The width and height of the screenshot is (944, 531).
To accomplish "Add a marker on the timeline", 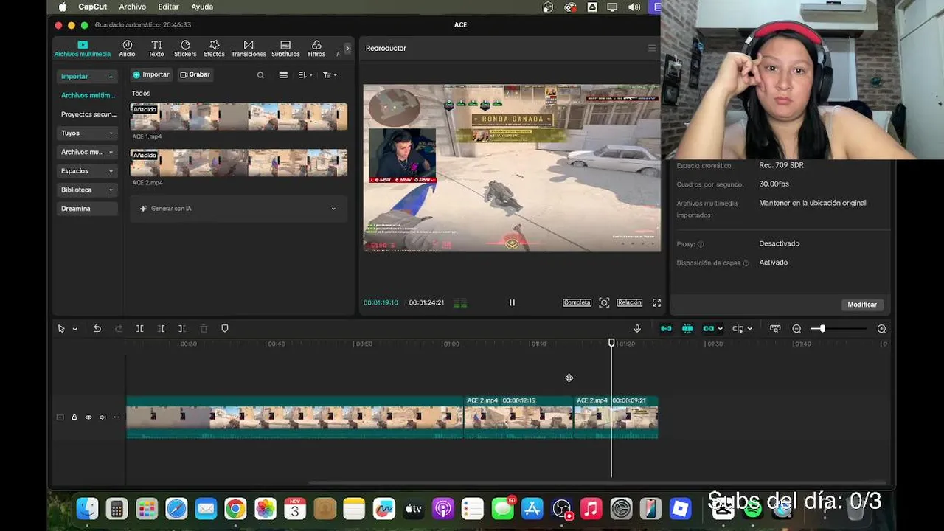I will (225, 329).
